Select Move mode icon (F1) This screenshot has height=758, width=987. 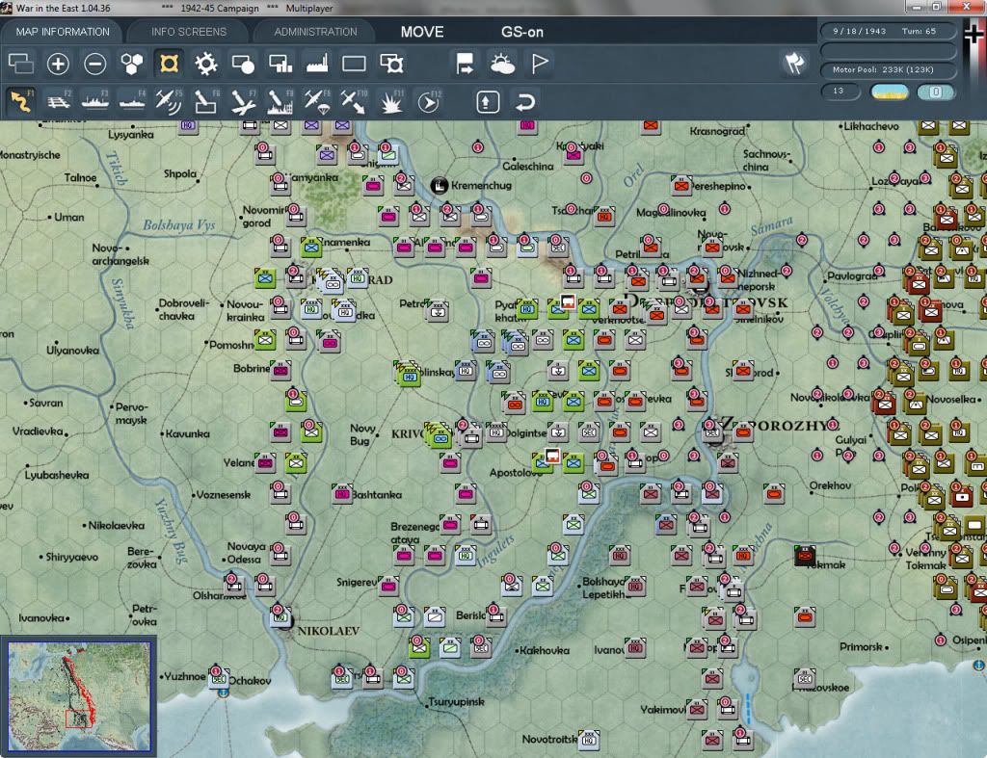pyautogui.click(x=21, y=101)
